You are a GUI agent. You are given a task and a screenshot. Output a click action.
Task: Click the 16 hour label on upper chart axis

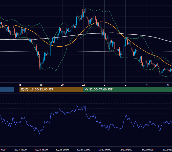click(20, 85)
